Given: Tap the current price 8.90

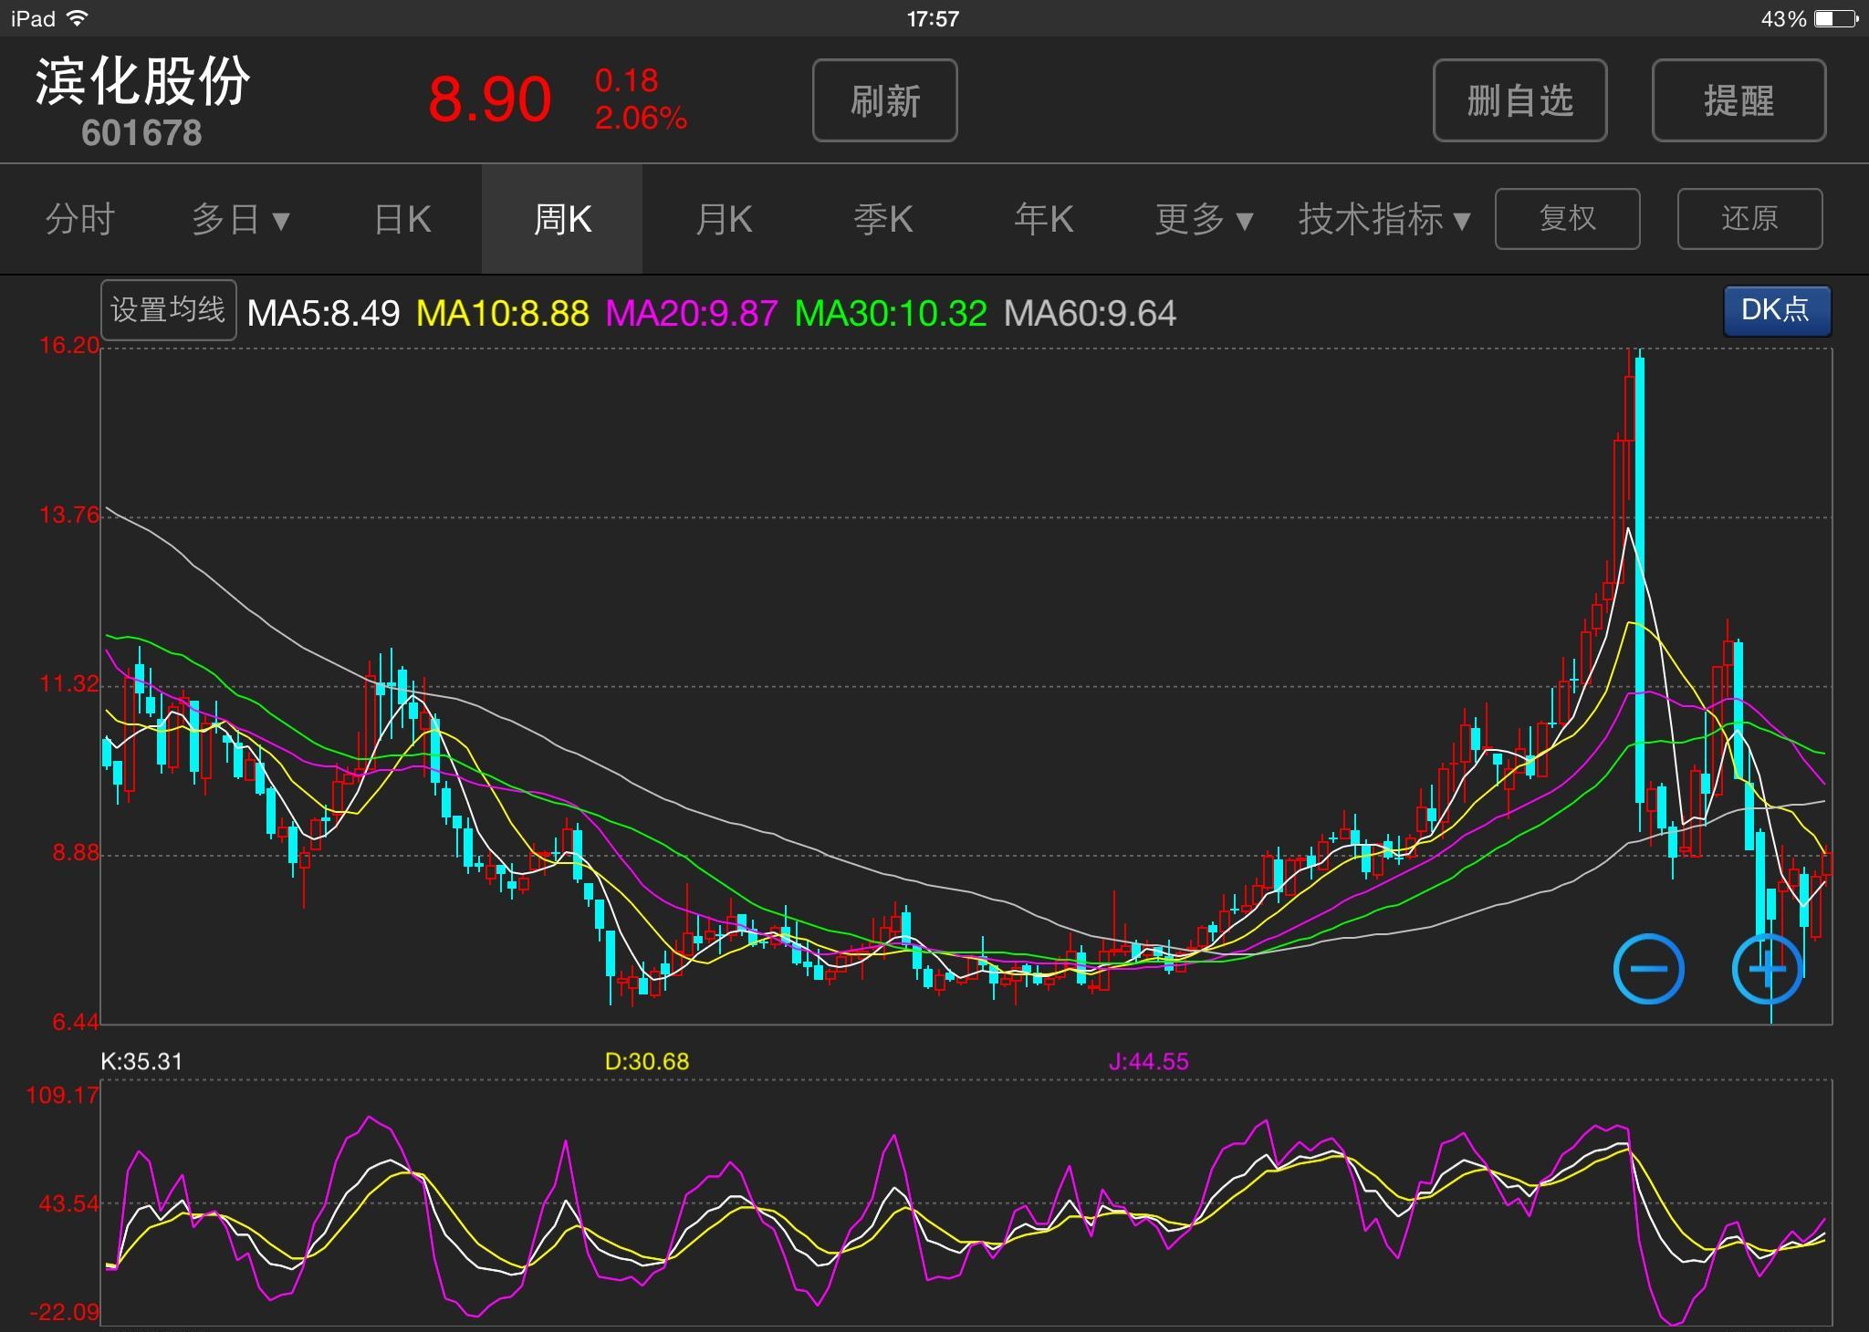Looking at the screenshot, I should pos(490,99).
